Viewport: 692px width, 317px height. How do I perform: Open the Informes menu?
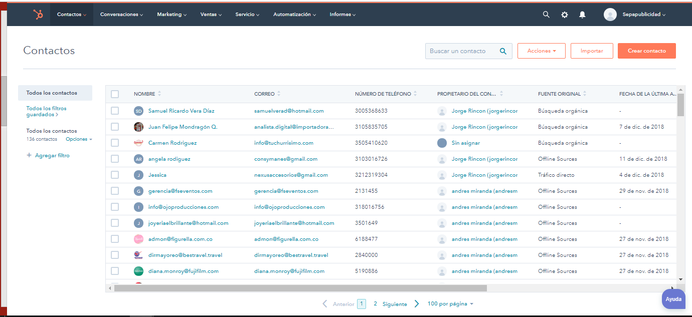coord(342,15)
